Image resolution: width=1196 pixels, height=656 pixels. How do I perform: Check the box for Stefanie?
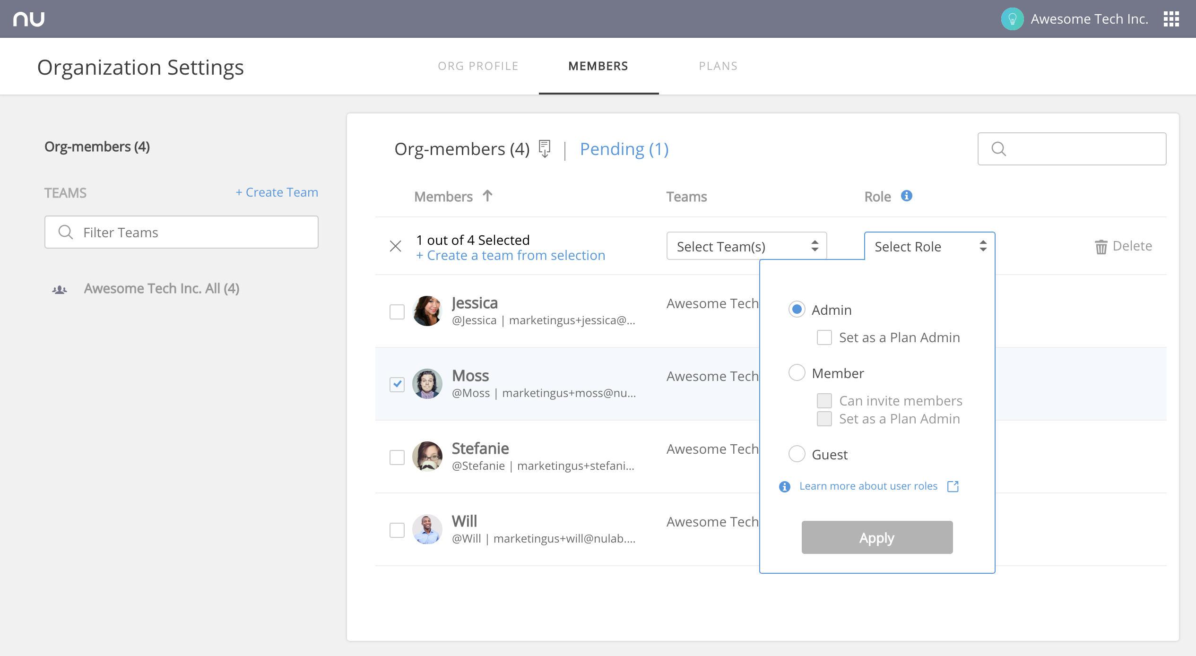397,457
